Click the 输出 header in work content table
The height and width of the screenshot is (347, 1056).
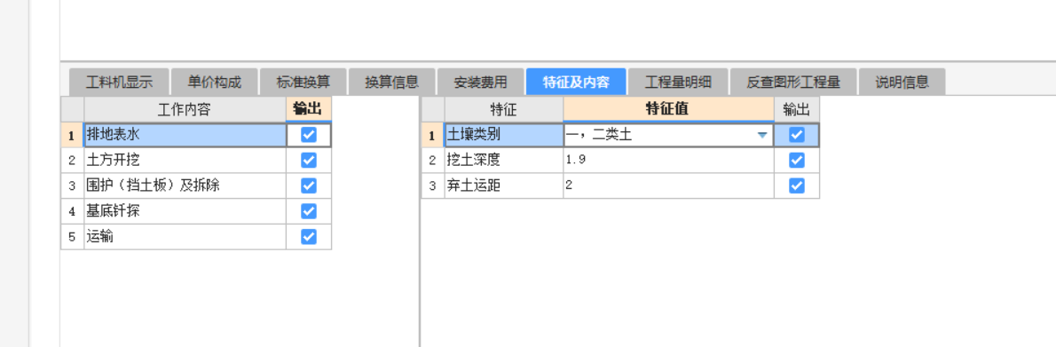pos(309,109)
